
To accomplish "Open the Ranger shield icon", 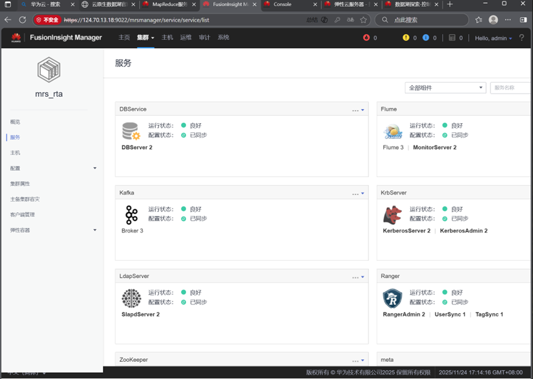I will pyautogui.click(x=393, y=298).
